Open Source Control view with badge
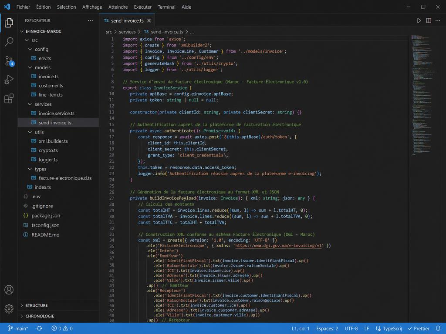The width and height of the screenshot is (446, 334). tap(9, 61)
